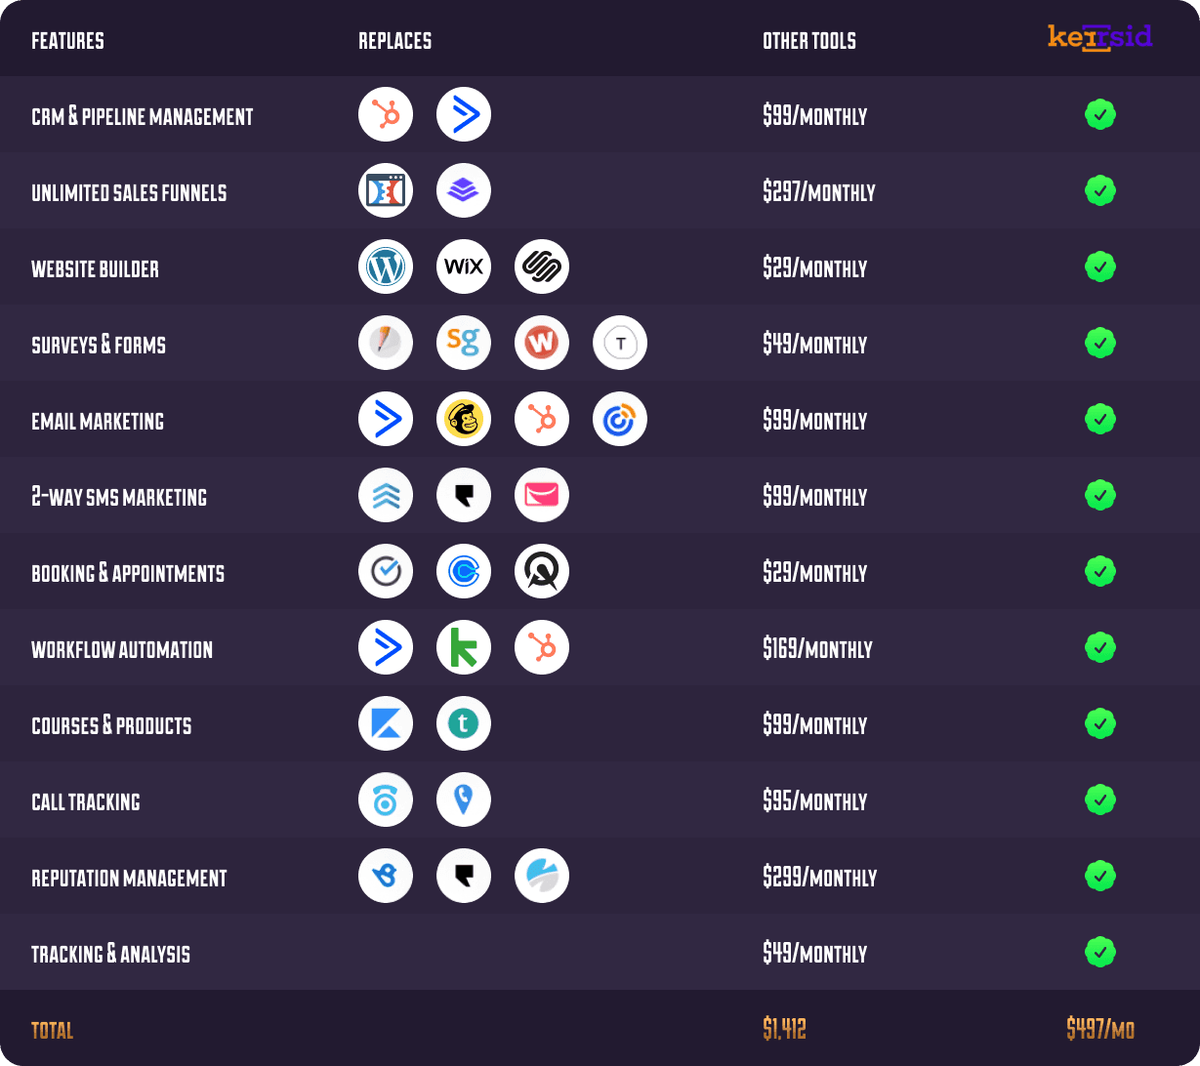The height and width of the screenshot is (1066, 1200).
Task: Click the green checkmark for Email Marketing
Action: pos(1100,419)
